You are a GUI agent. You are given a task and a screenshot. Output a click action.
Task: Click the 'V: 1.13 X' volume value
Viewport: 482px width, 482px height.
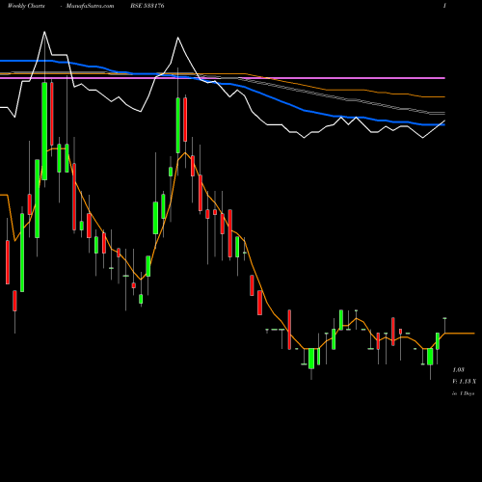464,382
